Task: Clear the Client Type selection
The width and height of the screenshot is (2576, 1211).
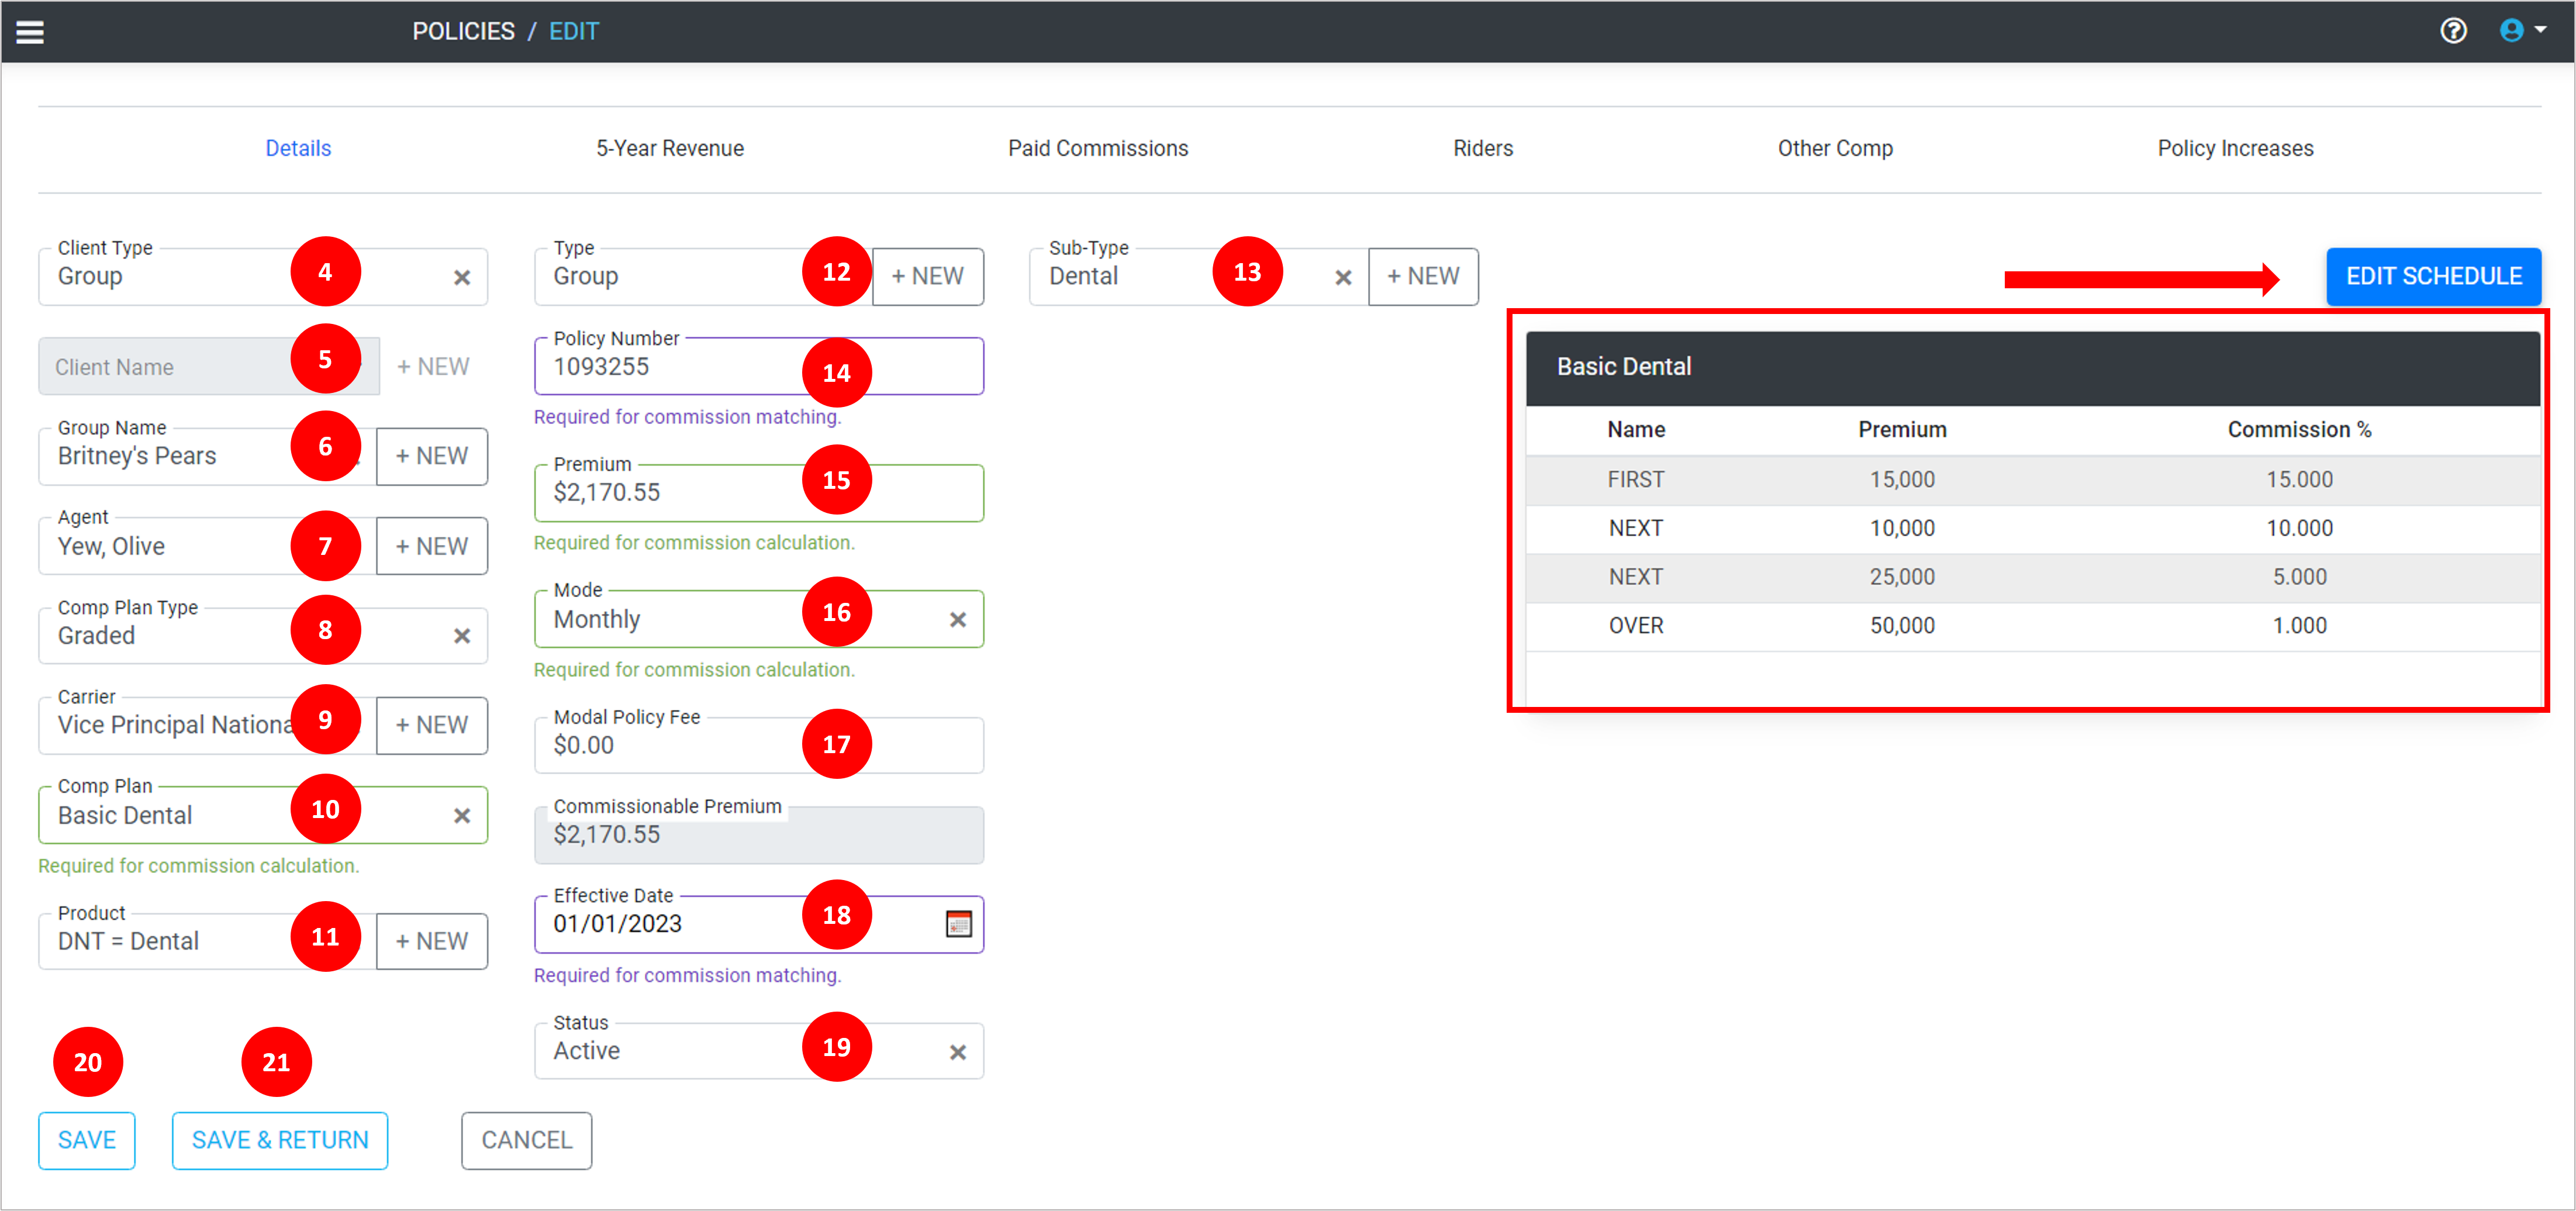Action: pos(461,277)
